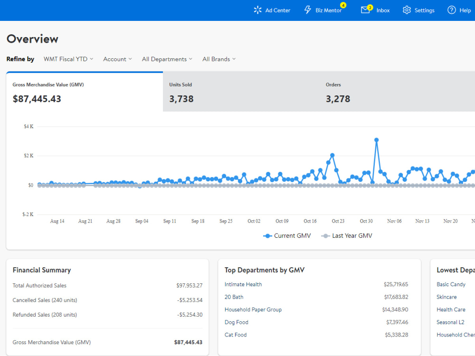
Task: Open 20 Bath department link
Action: click(234, 297)
